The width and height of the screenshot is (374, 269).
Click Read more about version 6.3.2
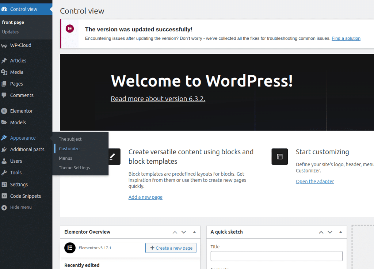tap(158, 99)
